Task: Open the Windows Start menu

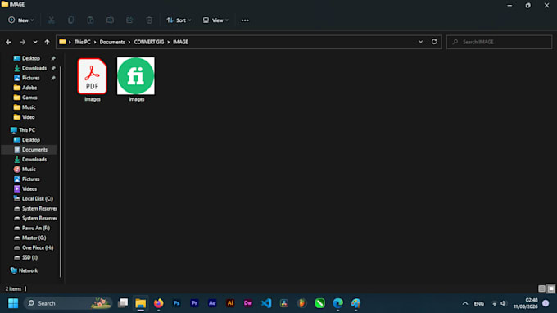Action: click(13, 303)
